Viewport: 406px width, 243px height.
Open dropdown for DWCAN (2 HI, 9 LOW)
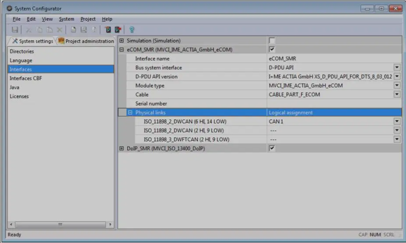pos(397,130)
